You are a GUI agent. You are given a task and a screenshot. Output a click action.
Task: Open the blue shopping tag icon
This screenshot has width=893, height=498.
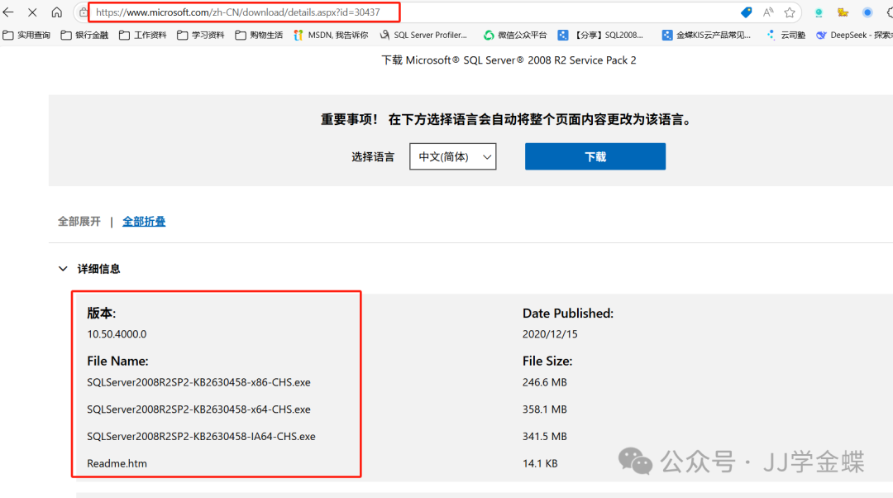(746, 12)
